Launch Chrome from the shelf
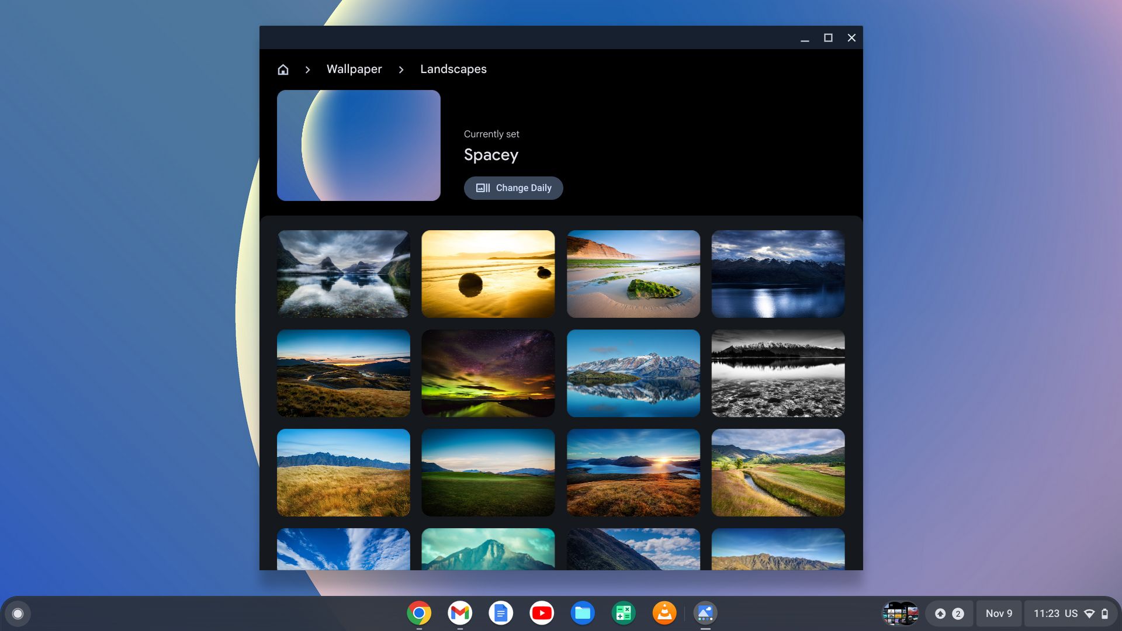Screen dimensions: 1122x631 [x=419, y=613]
